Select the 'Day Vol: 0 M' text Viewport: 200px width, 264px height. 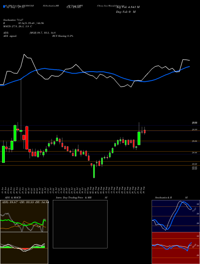pos(126,12)
